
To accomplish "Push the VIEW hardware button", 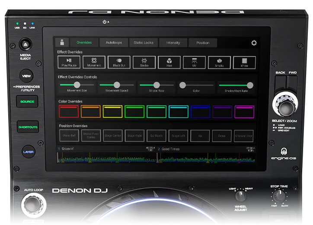I will coord(26,76).
